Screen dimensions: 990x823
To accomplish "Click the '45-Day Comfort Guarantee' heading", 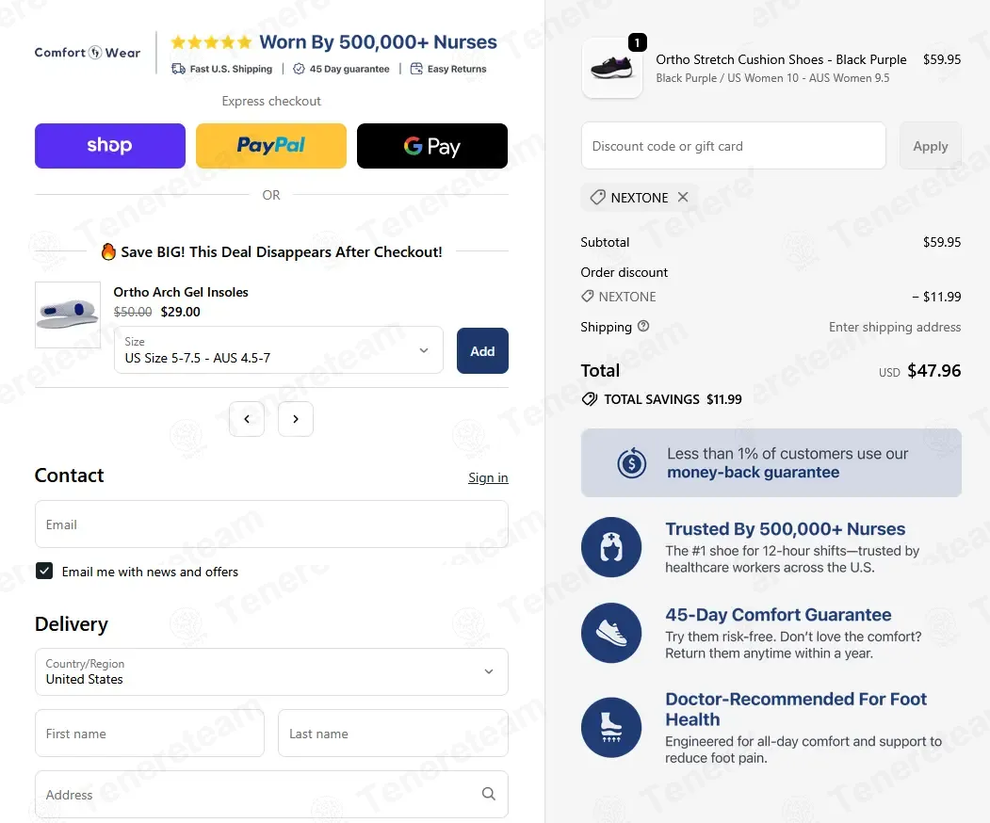I will pos(778,615).
